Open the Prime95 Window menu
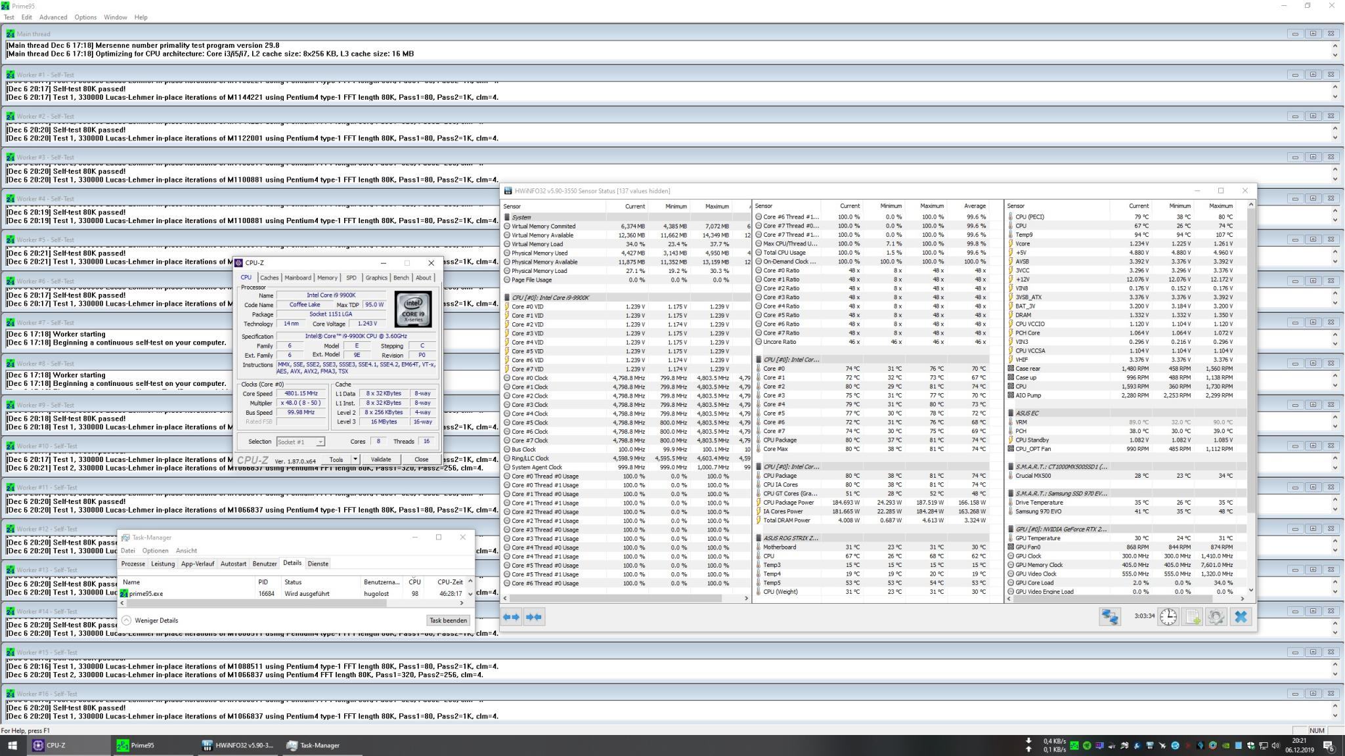Image resolution: width=1345 pixels, height=756 pixels. [x=116, y=17]
